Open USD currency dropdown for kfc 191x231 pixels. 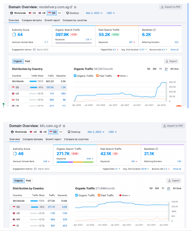click(x=112, y=132)
